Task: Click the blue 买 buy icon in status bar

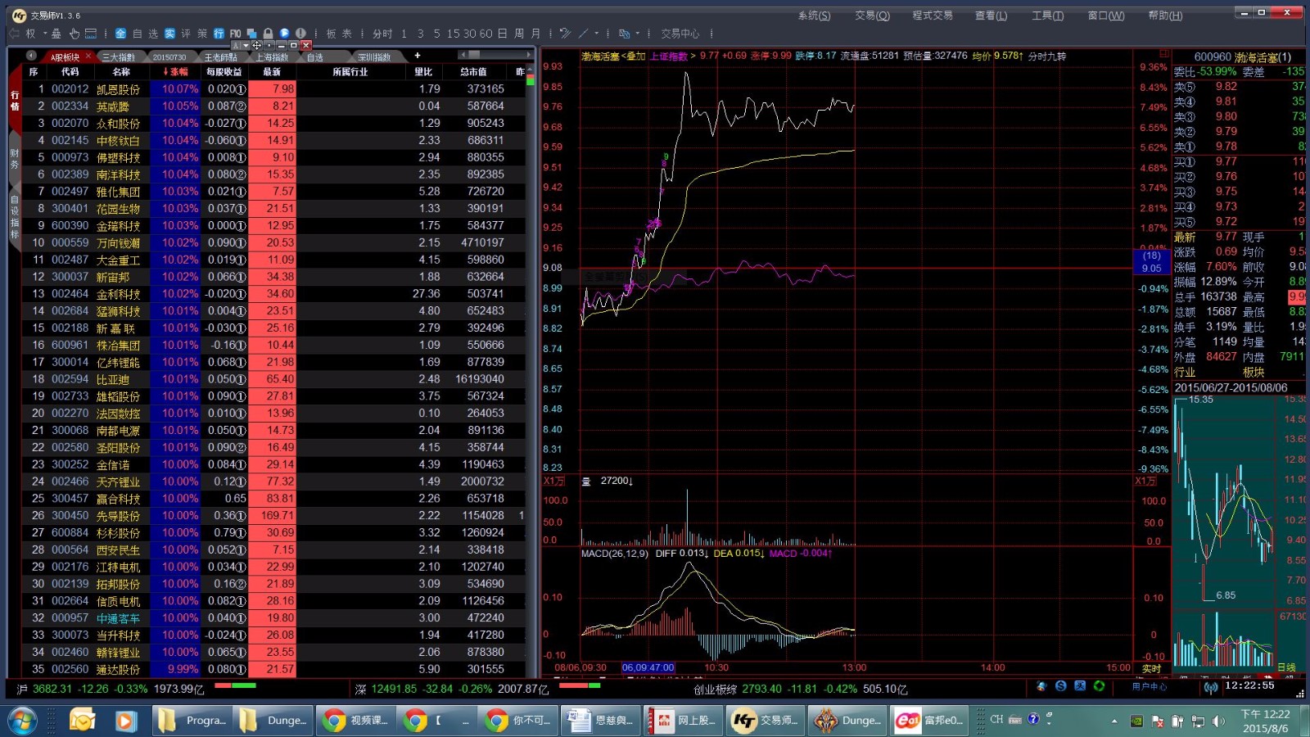Action: (1080, 686)
